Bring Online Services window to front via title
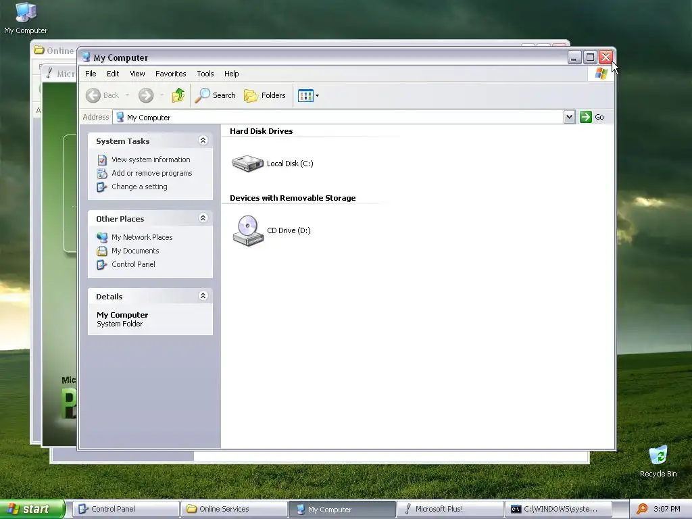Image resolution: width=692 pixels, height=519 pixels. coord(60,51)
